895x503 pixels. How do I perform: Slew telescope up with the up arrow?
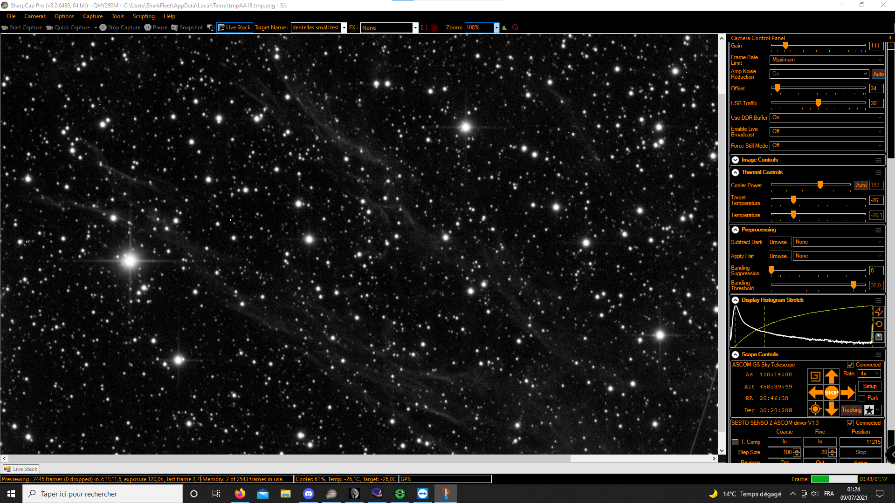tap(831, 376)
